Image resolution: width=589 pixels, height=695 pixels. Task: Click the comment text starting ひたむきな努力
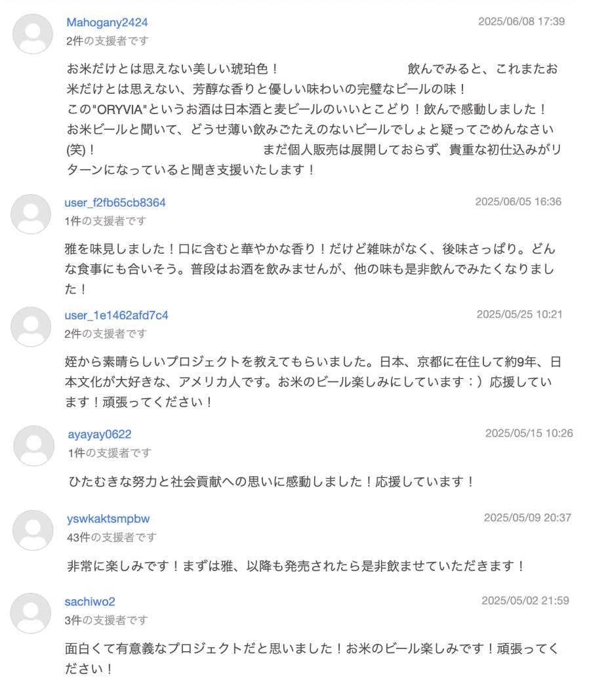pos(272,482)
